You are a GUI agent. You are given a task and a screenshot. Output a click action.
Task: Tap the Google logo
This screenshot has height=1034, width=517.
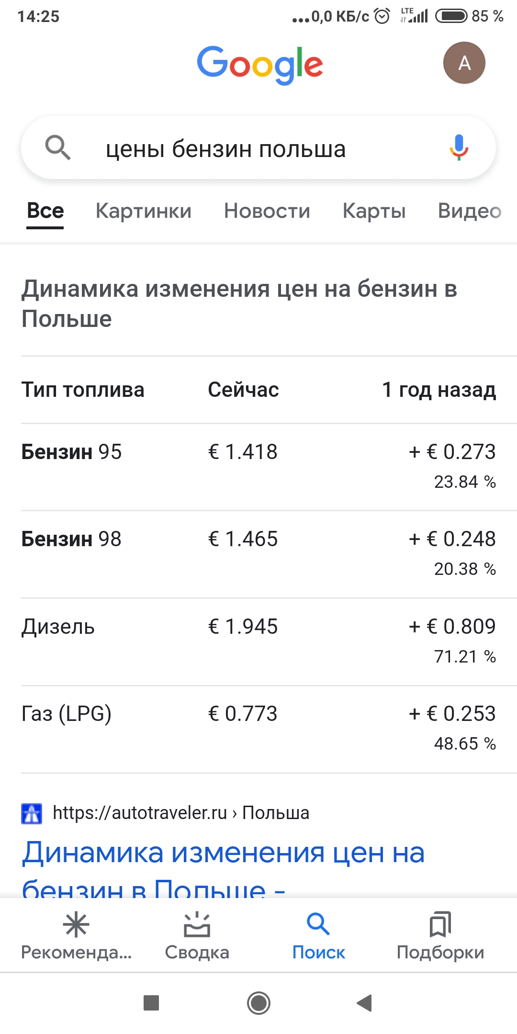260,64
